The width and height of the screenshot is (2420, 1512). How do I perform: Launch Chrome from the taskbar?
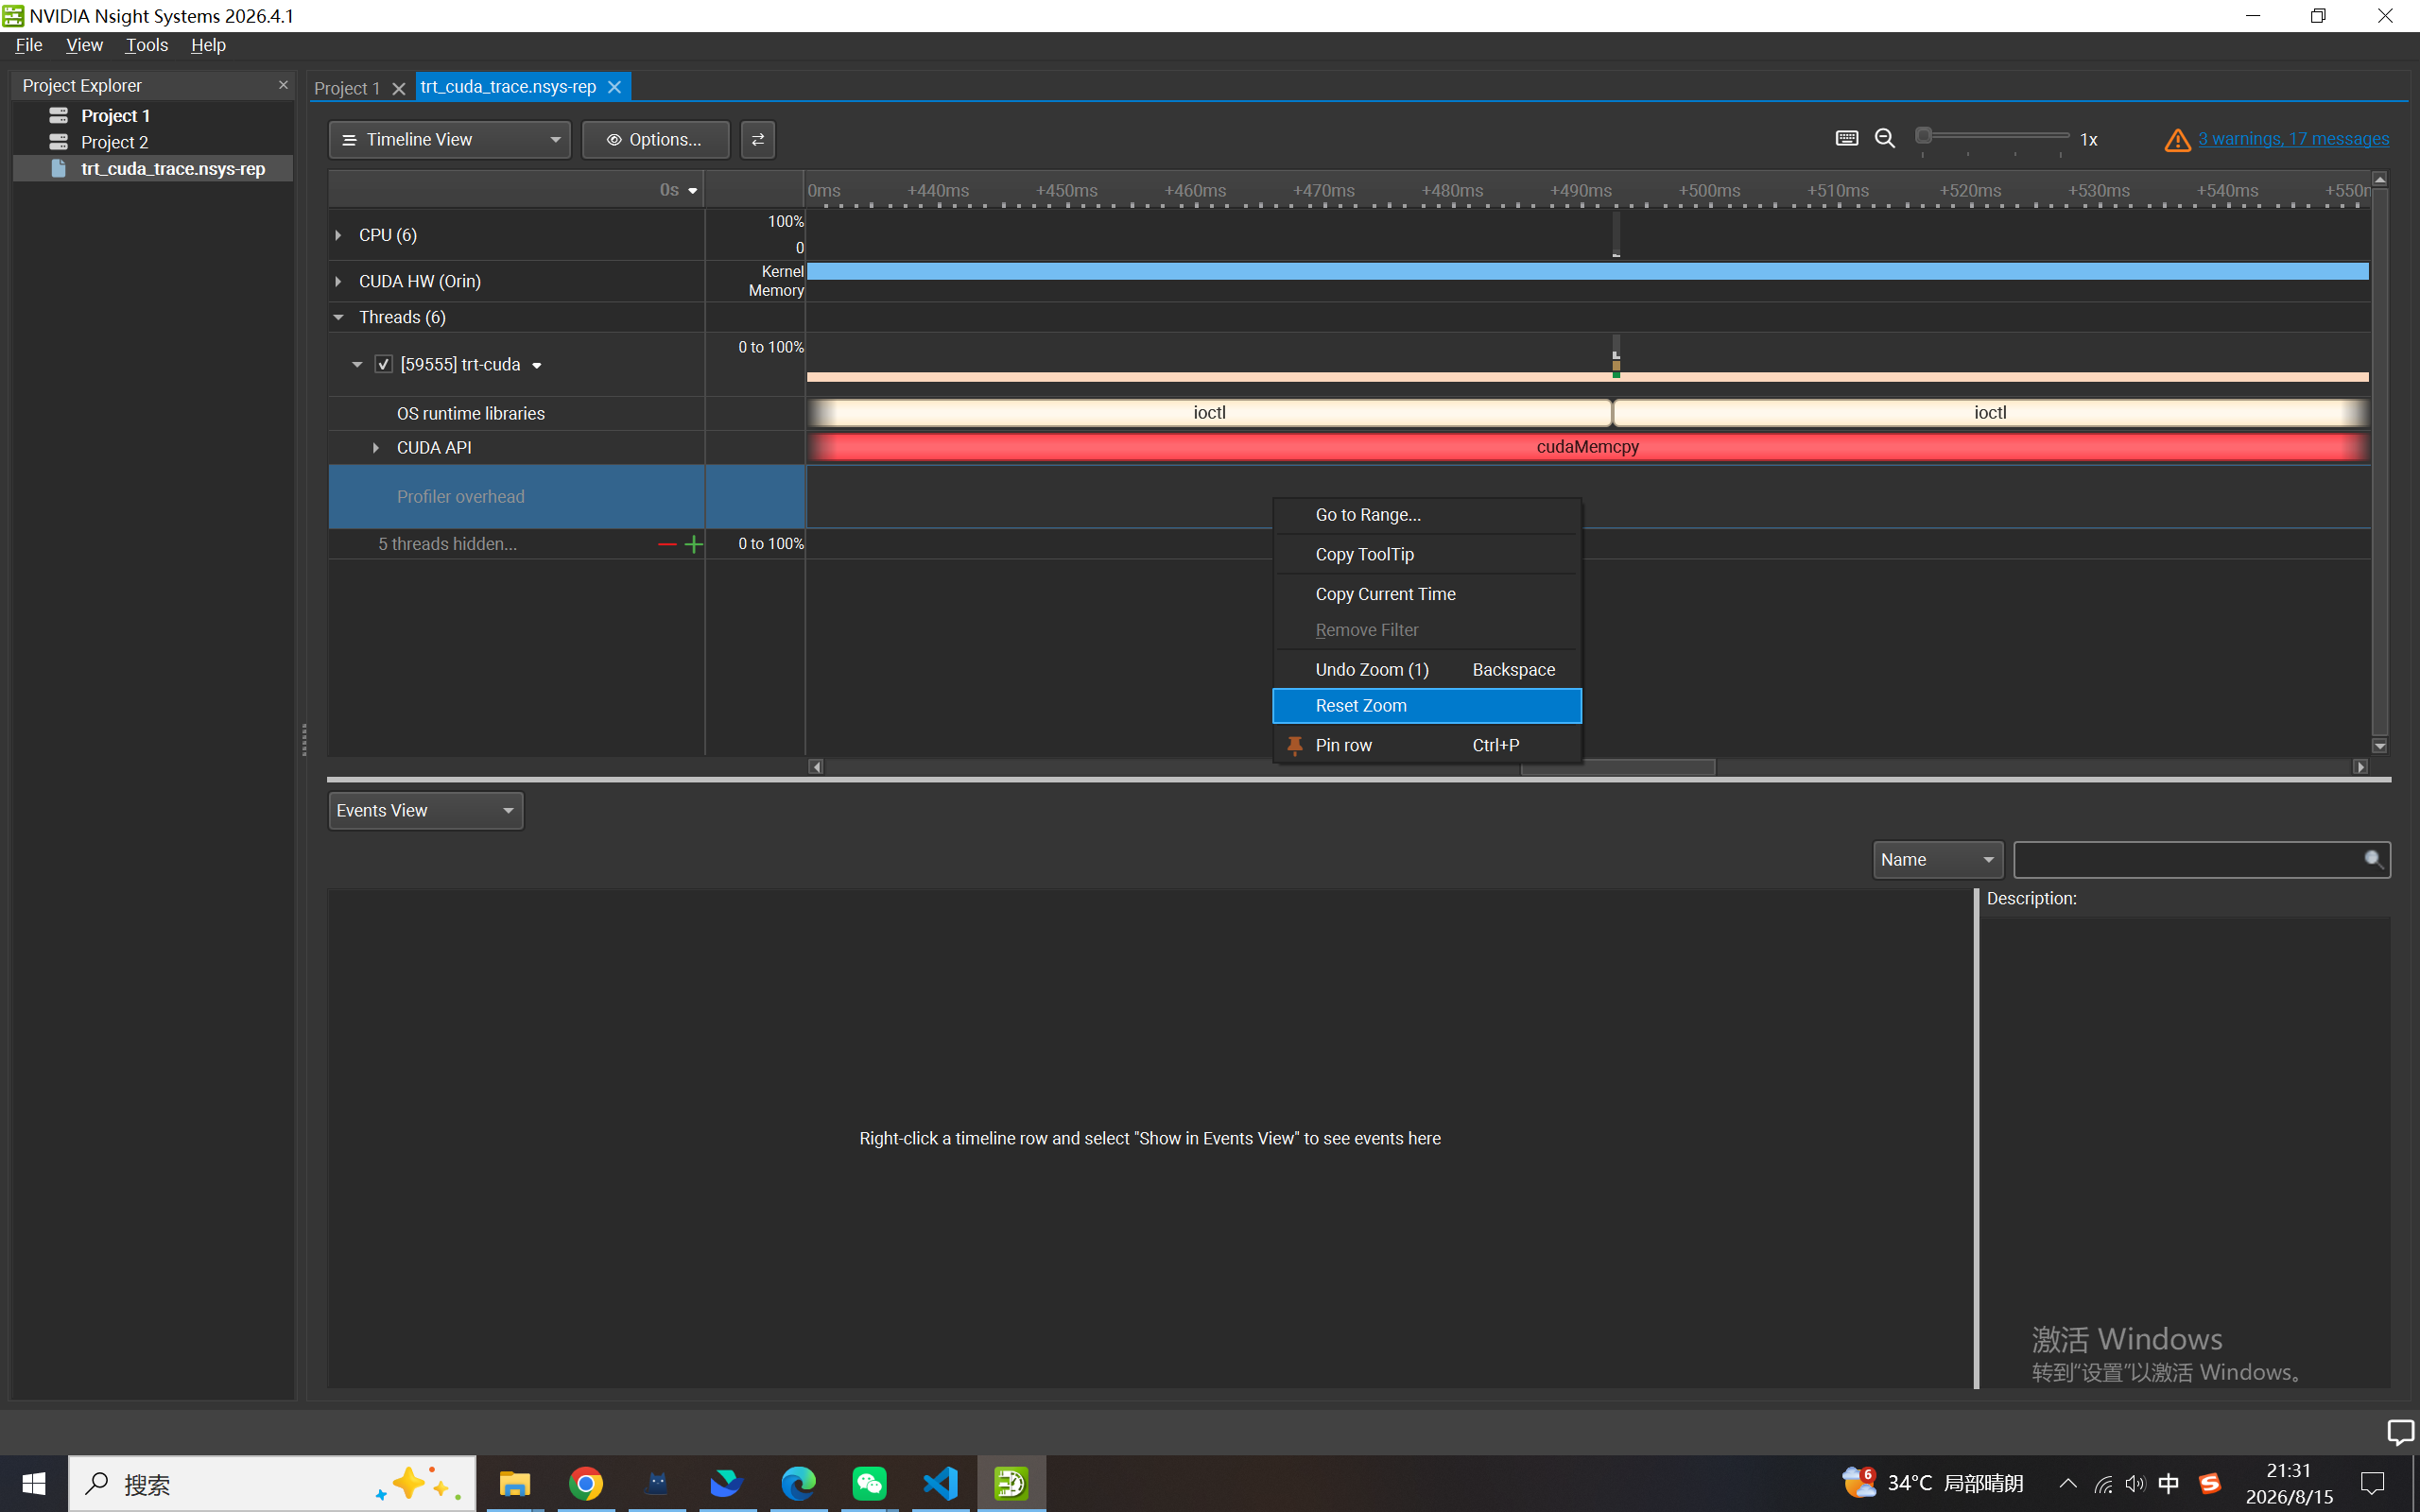coord(586,1484)
